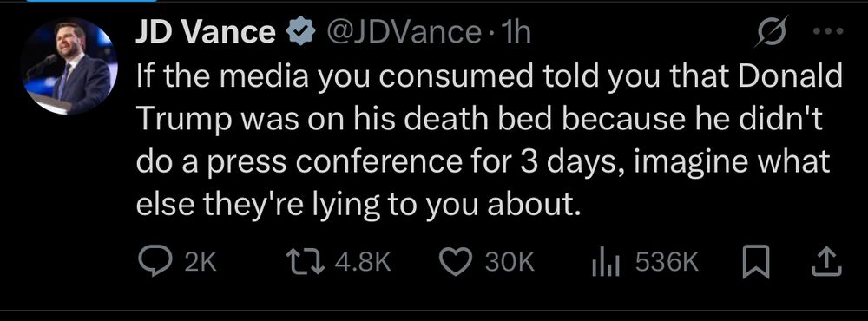Click the JD Vance display name
This screenshot has width=868, height=321.
tap(206, 32)
